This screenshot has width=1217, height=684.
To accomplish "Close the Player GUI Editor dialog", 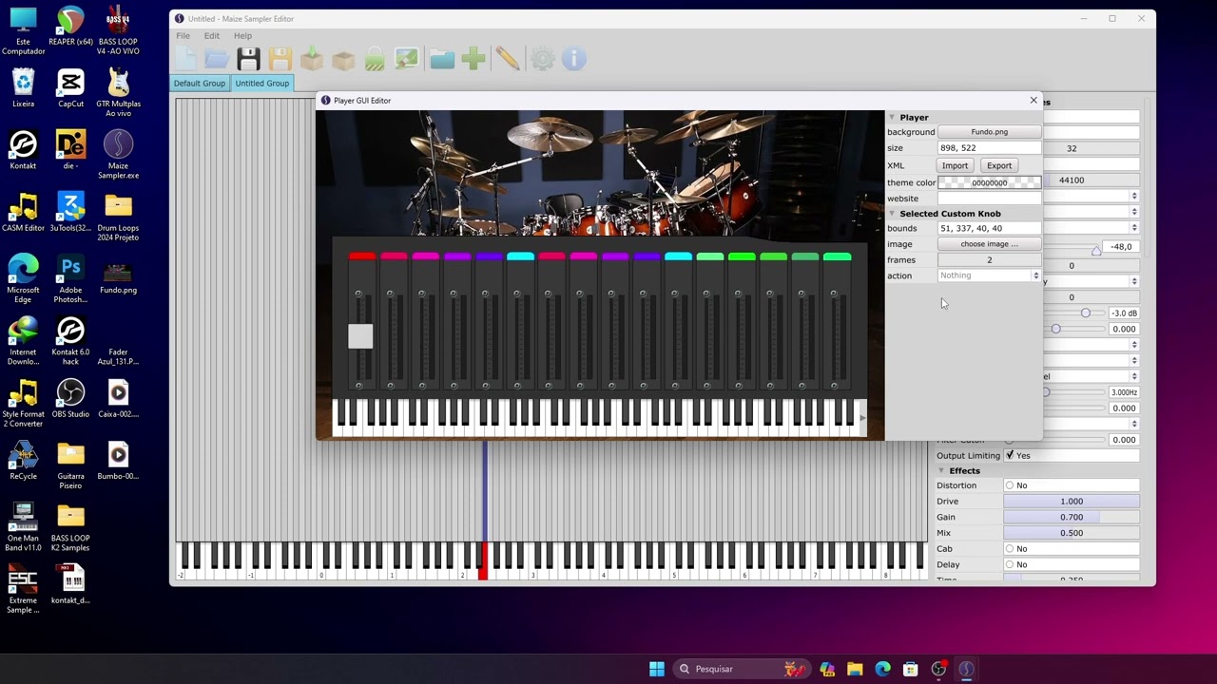I will pos(1033,100).
